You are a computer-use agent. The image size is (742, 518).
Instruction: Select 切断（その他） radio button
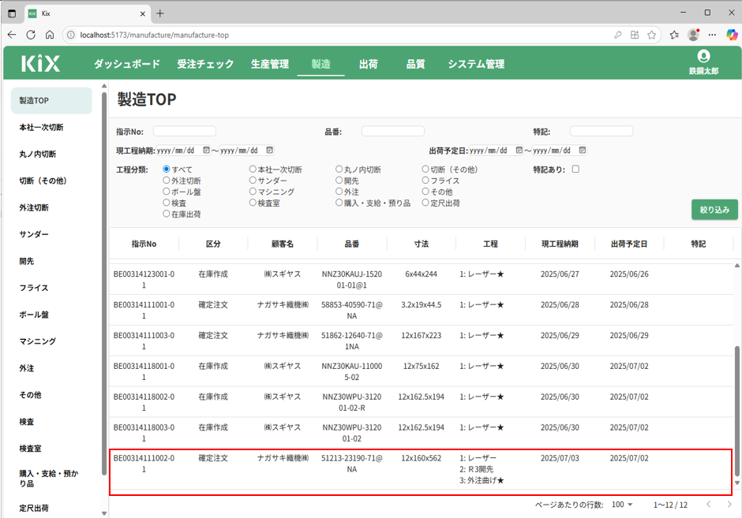click(x=425, y=170)
